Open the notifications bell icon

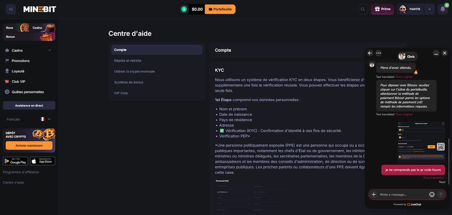pos(443,9)
